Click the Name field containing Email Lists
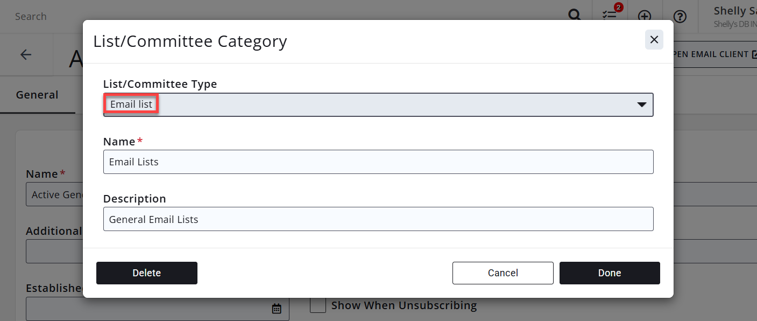757x321 pixels. [x=378, y=162]
